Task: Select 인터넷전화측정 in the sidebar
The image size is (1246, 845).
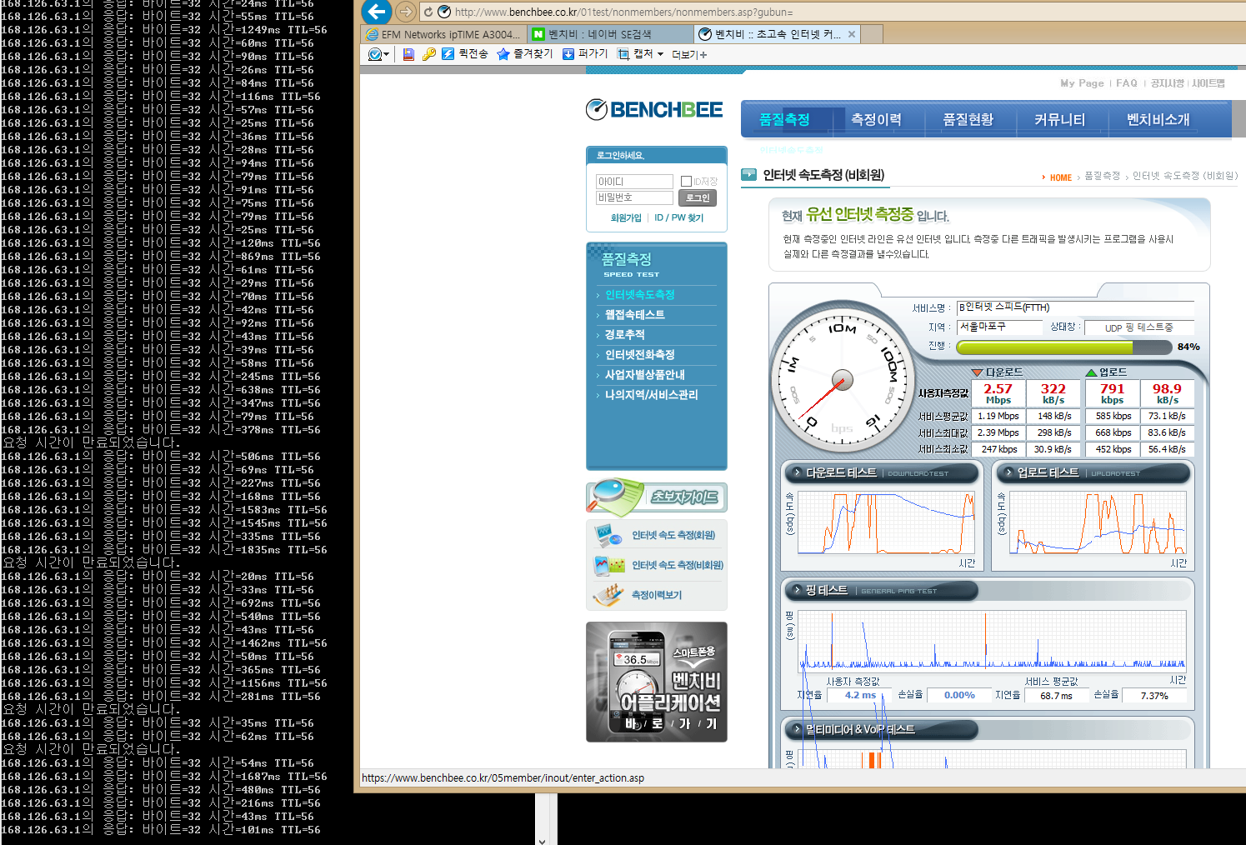Action: (639, 355)
